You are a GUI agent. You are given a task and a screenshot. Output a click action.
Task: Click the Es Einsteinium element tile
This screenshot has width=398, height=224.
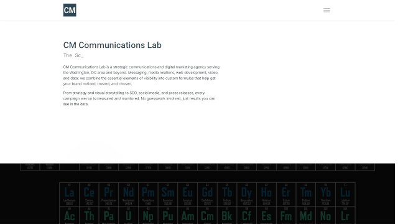click(x=266, y=215)
